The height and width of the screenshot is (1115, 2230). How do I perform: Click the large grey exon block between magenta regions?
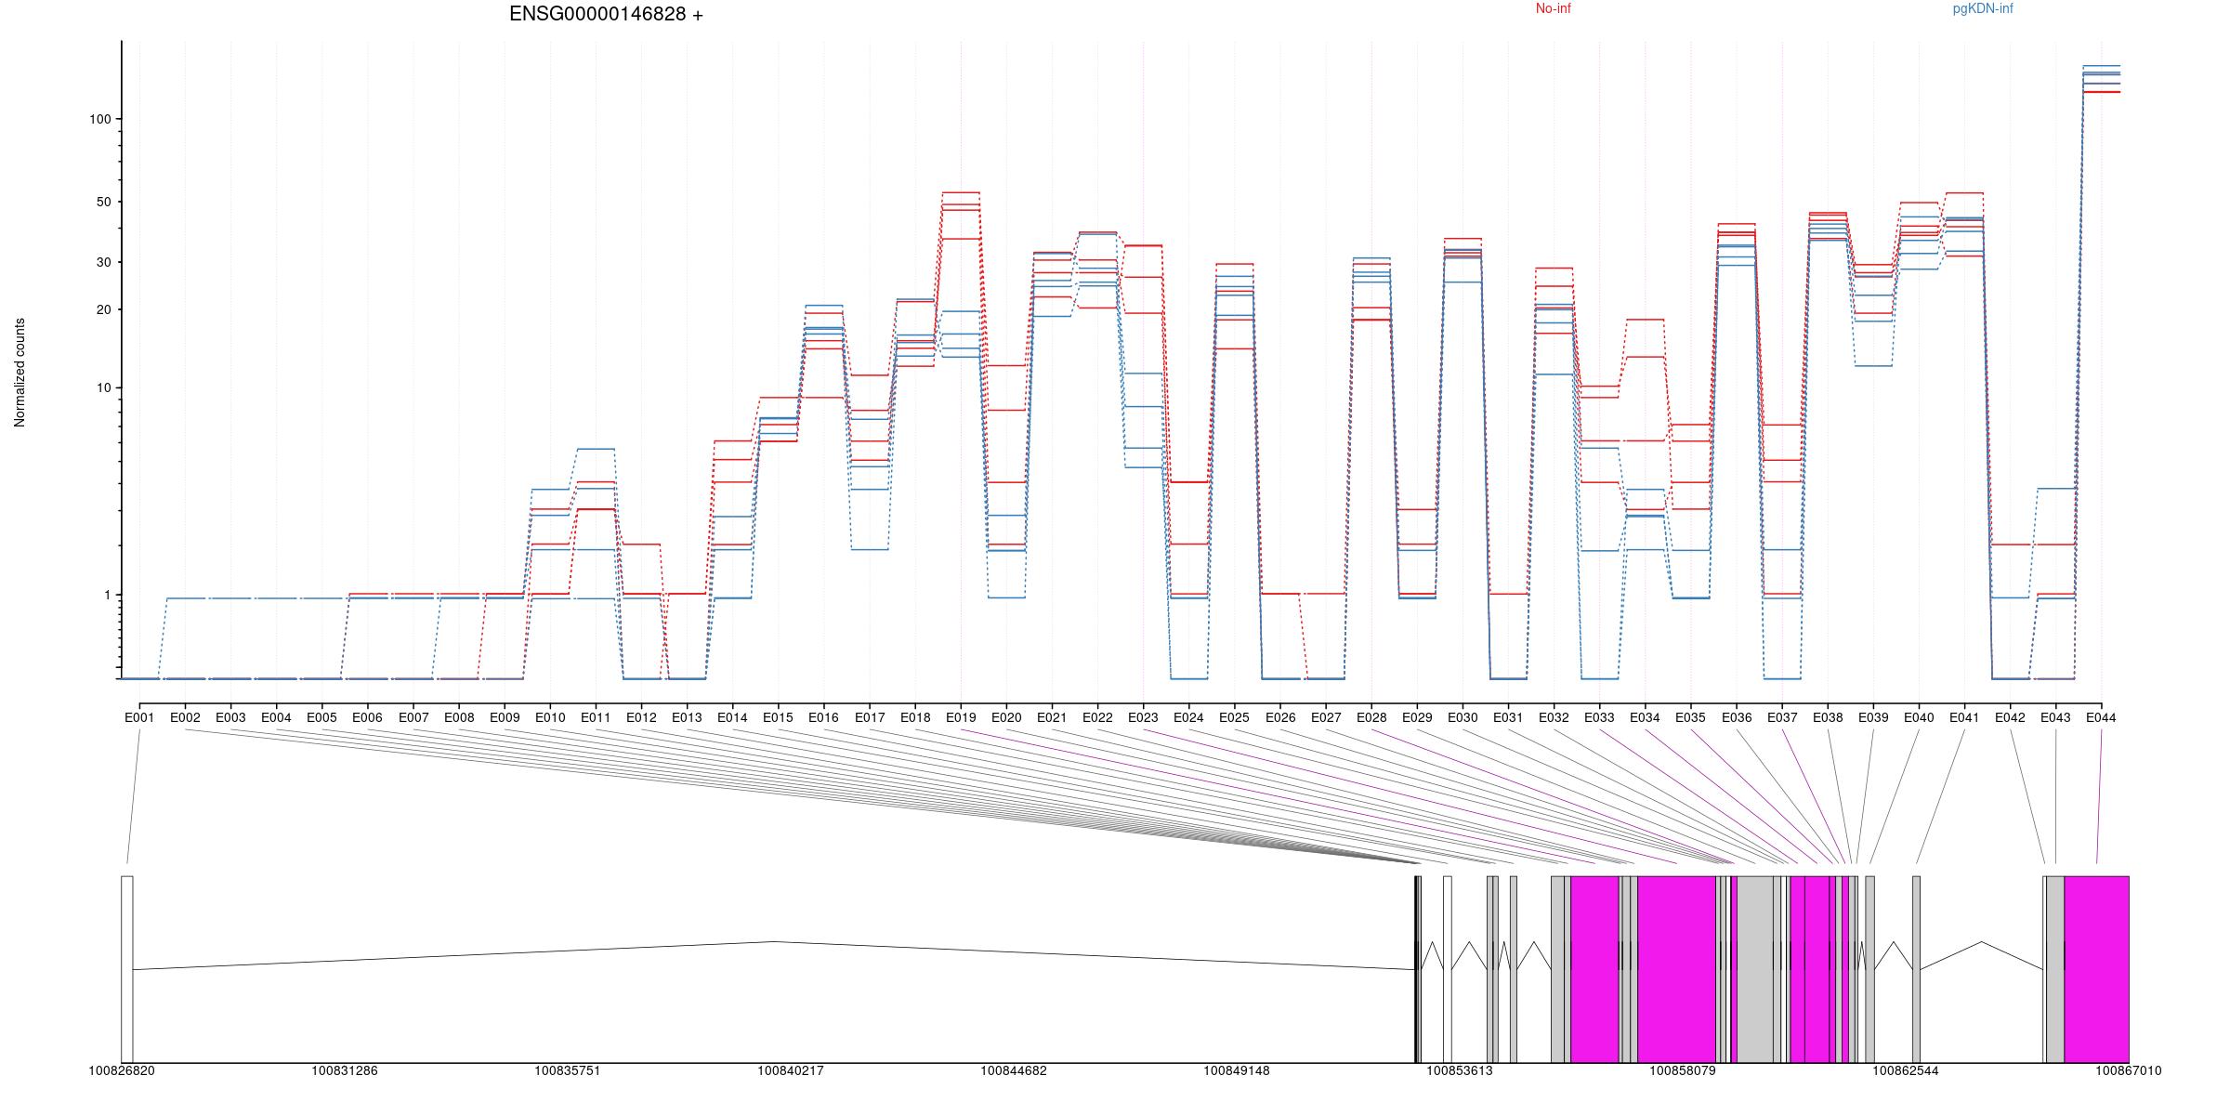(x=1755, y=969)
